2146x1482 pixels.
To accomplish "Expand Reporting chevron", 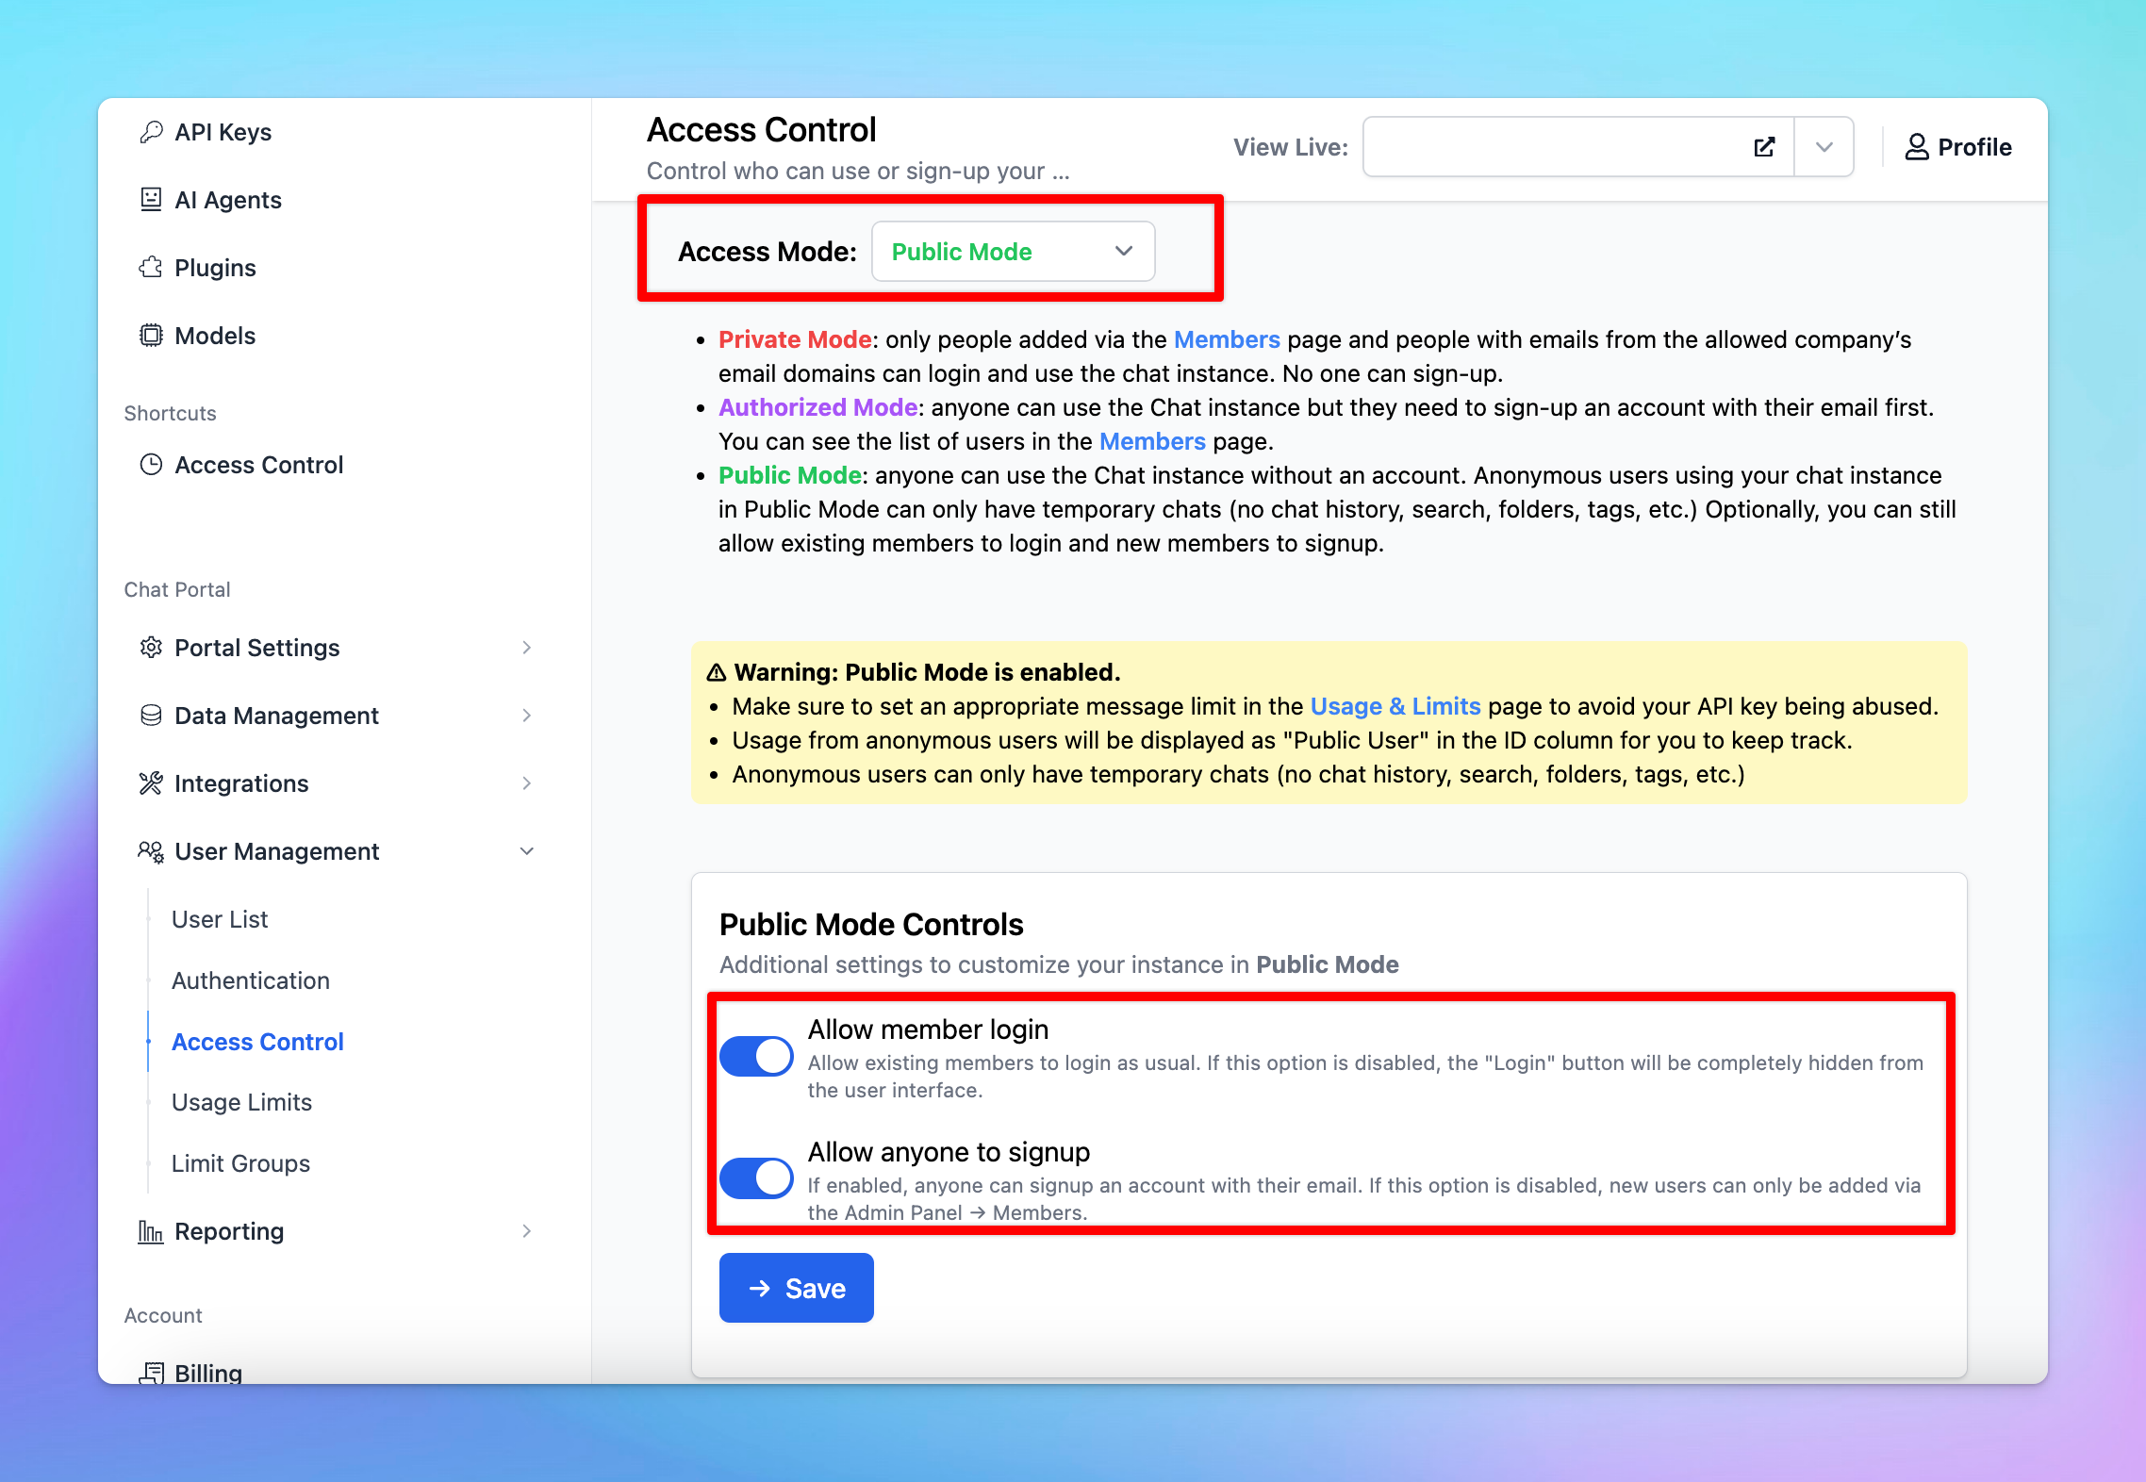I will pos(527,1231).
